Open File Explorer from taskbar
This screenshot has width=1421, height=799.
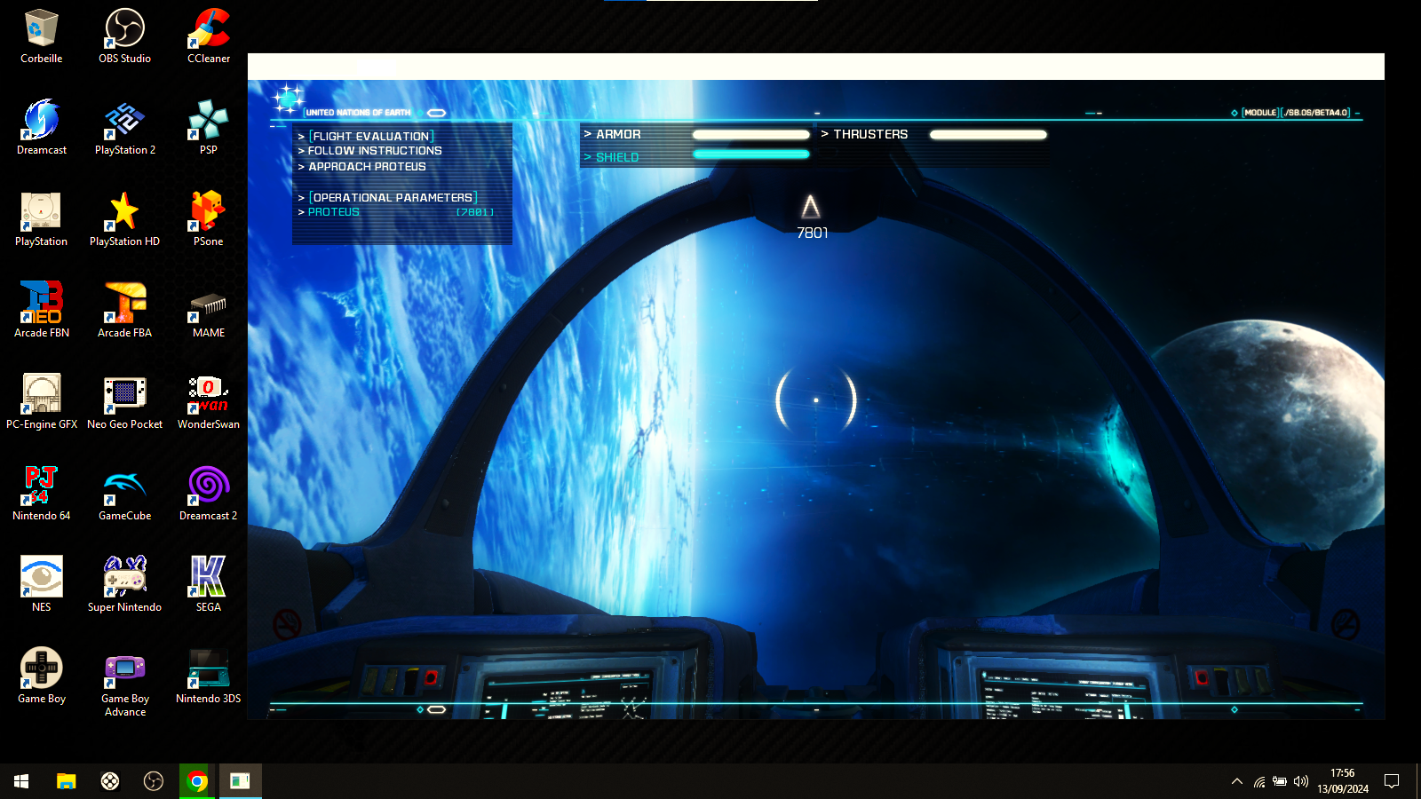tap(66, 781)
